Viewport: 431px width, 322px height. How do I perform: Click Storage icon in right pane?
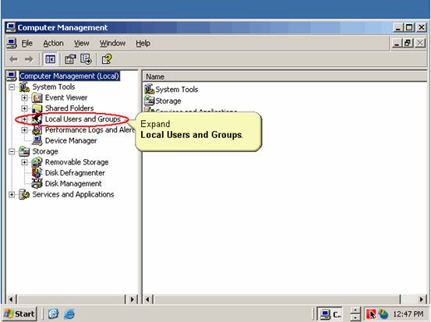[x=150, y=101]
